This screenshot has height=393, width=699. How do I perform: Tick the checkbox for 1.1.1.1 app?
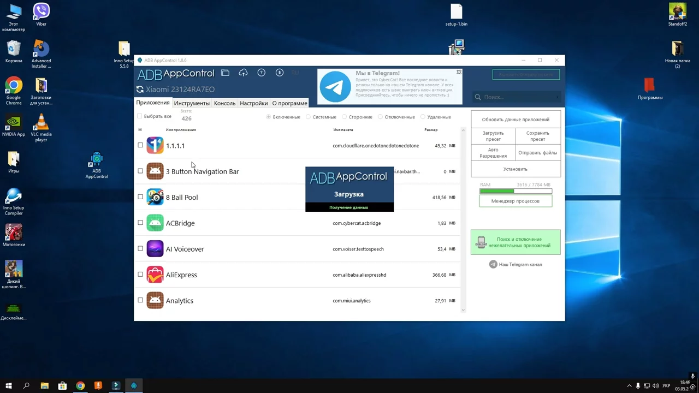click(x=140, y=145)
